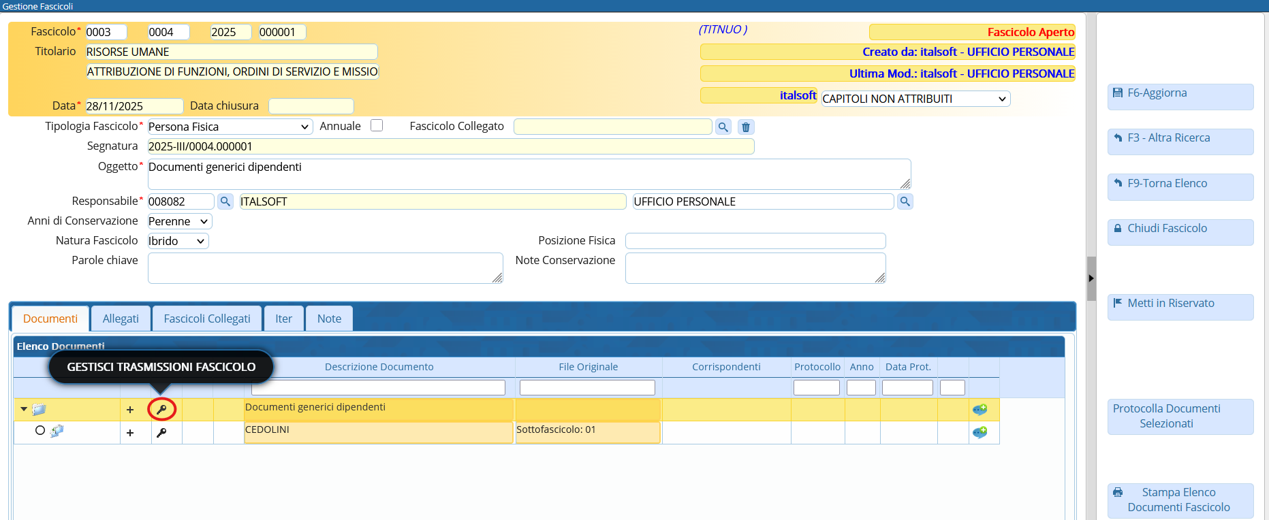Open the Anni di Conservazione dropdown
Image resolution: width=1269 pixels, height=520 pixels.
[180, 221]
